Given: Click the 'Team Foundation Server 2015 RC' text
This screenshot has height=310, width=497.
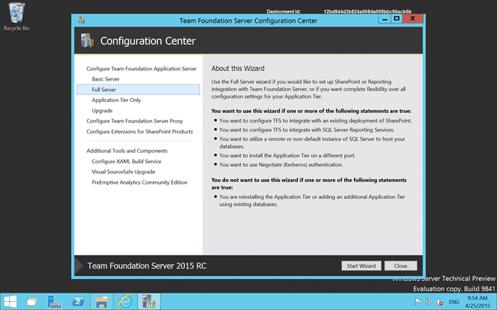Looking at the screenshot, I should coord(147,266).
